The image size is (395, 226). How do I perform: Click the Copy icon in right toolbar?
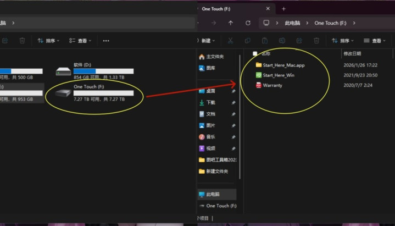pyautogui.click(x=248, y=41)
